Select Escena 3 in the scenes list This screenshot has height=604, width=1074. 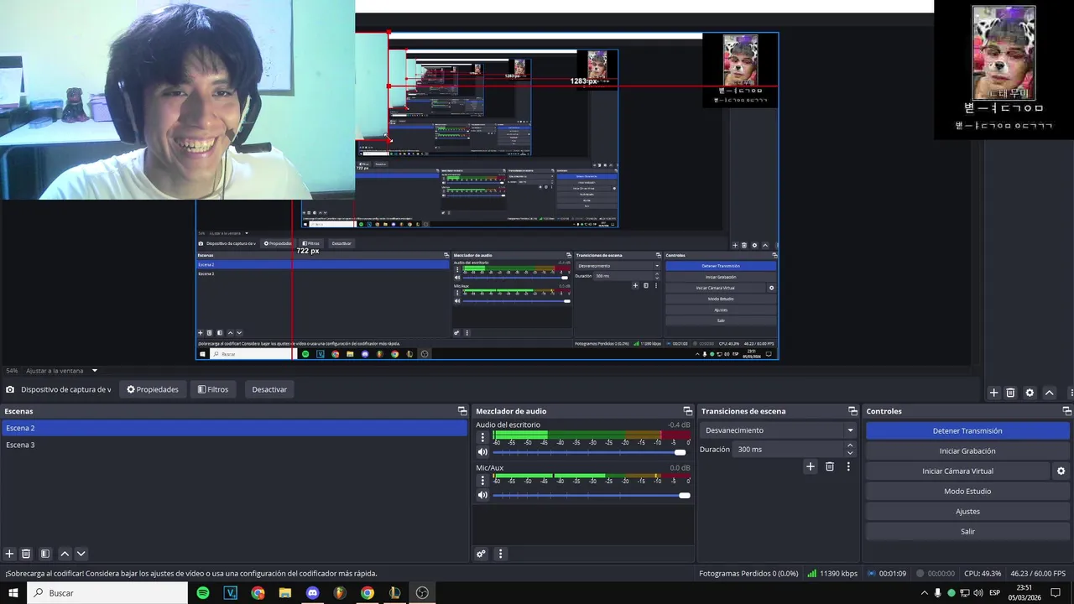234,445
